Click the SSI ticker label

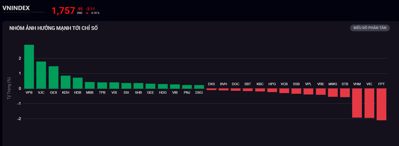tap(126, 92)
